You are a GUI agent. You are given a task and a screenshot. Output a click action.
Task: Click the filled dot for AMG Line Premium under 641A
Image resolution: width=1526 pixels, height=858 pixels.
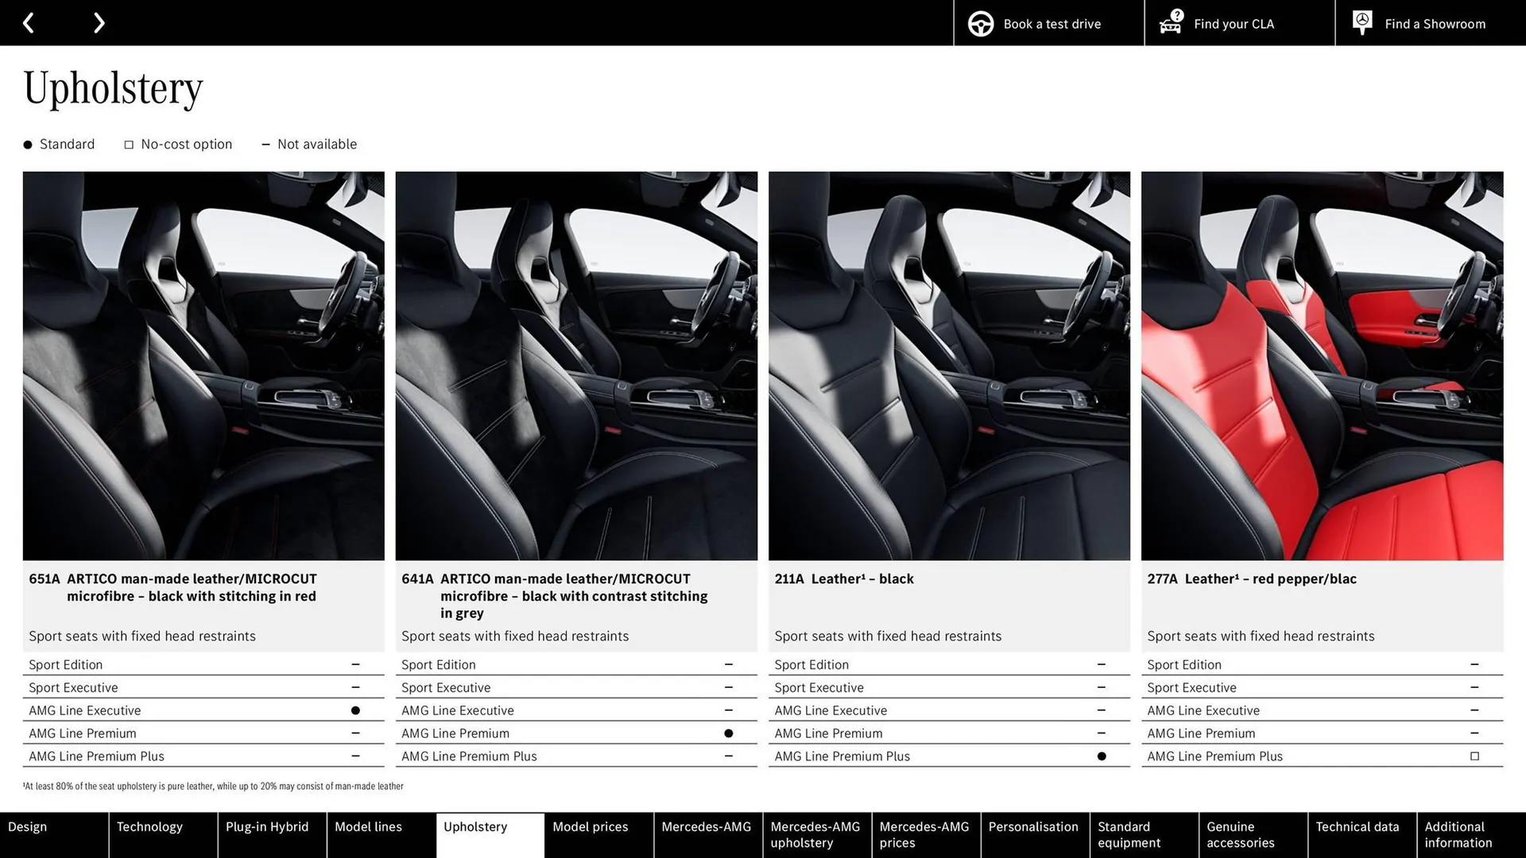pos(728,733)
